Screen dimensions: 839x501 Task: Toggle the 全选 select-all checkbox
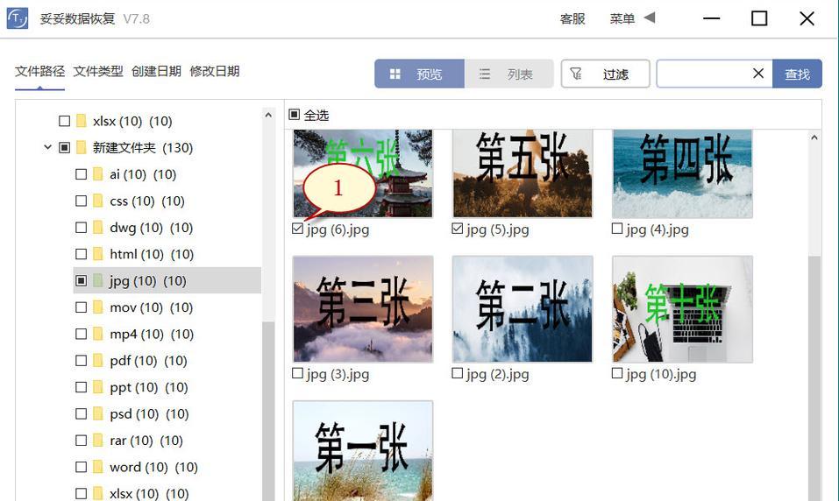pyautogui.click(x=295, y=115)
